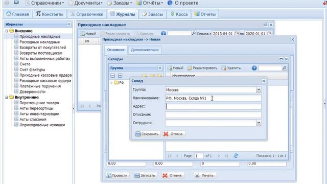The height and width of the screenshot is (184, 327).
Task: Collapse the Журналы side panel
Action: [x=69, y=25]
